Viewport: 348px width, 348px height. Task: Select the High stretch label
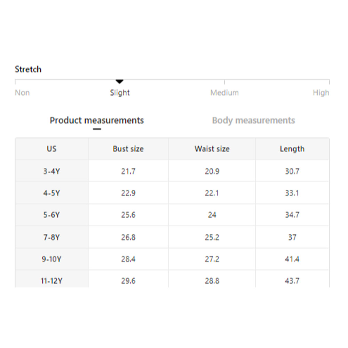321,93
